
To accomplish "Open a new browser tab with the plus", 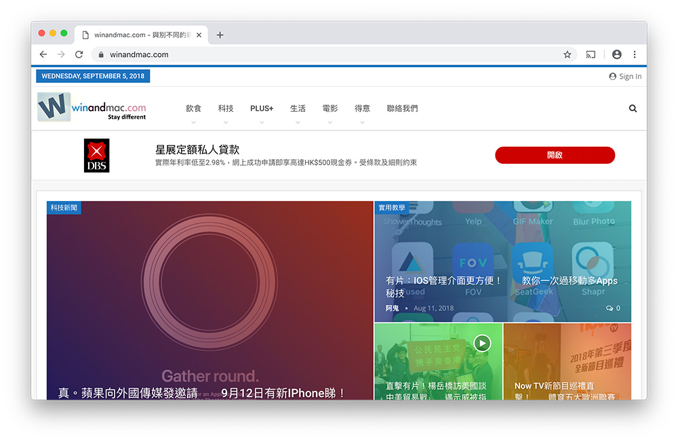I will click(220, 35).
